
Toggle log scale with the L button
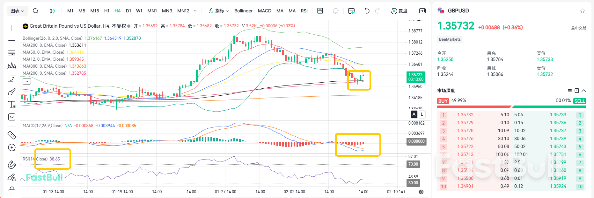(x=422, y=114)
